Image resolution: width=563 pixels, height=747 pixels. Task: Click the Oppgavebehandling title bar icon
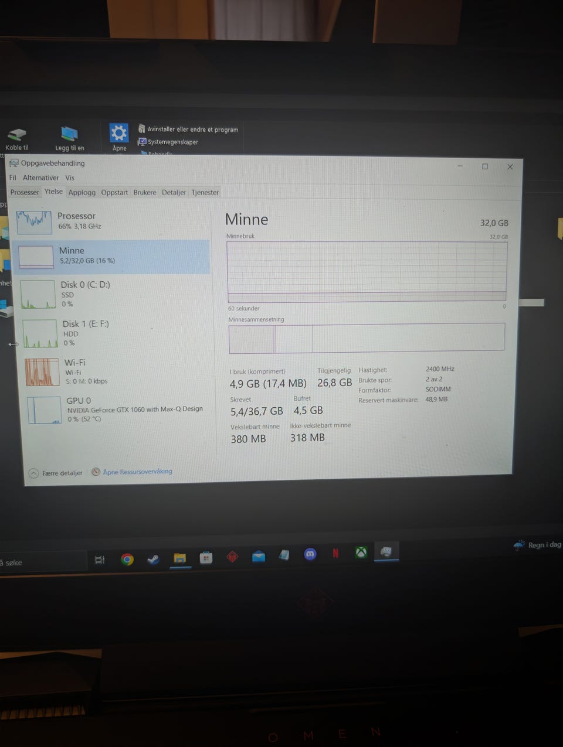(14, 163)
